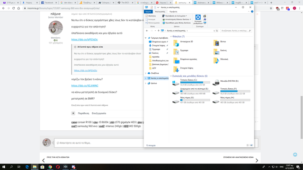The image size is (303, 170).
Task: Open Microsoft Store from the taskbar
Action: coord(42,167)
